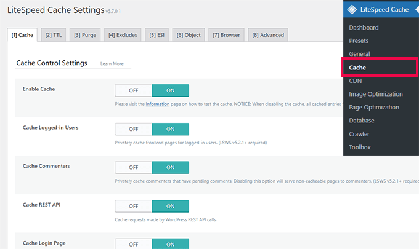This screenshot has height=249, width=419.
Task: Click the LiteSpeed Cache Settings page title
Action: click(56, 10)
